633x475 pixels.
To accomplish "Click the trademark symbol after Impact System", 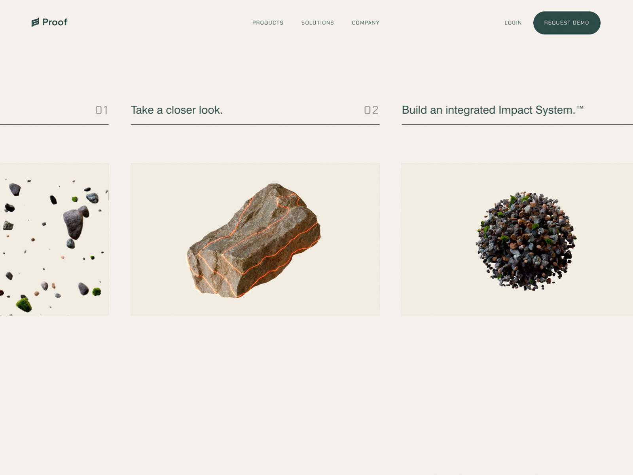I will tap(580, 107).
